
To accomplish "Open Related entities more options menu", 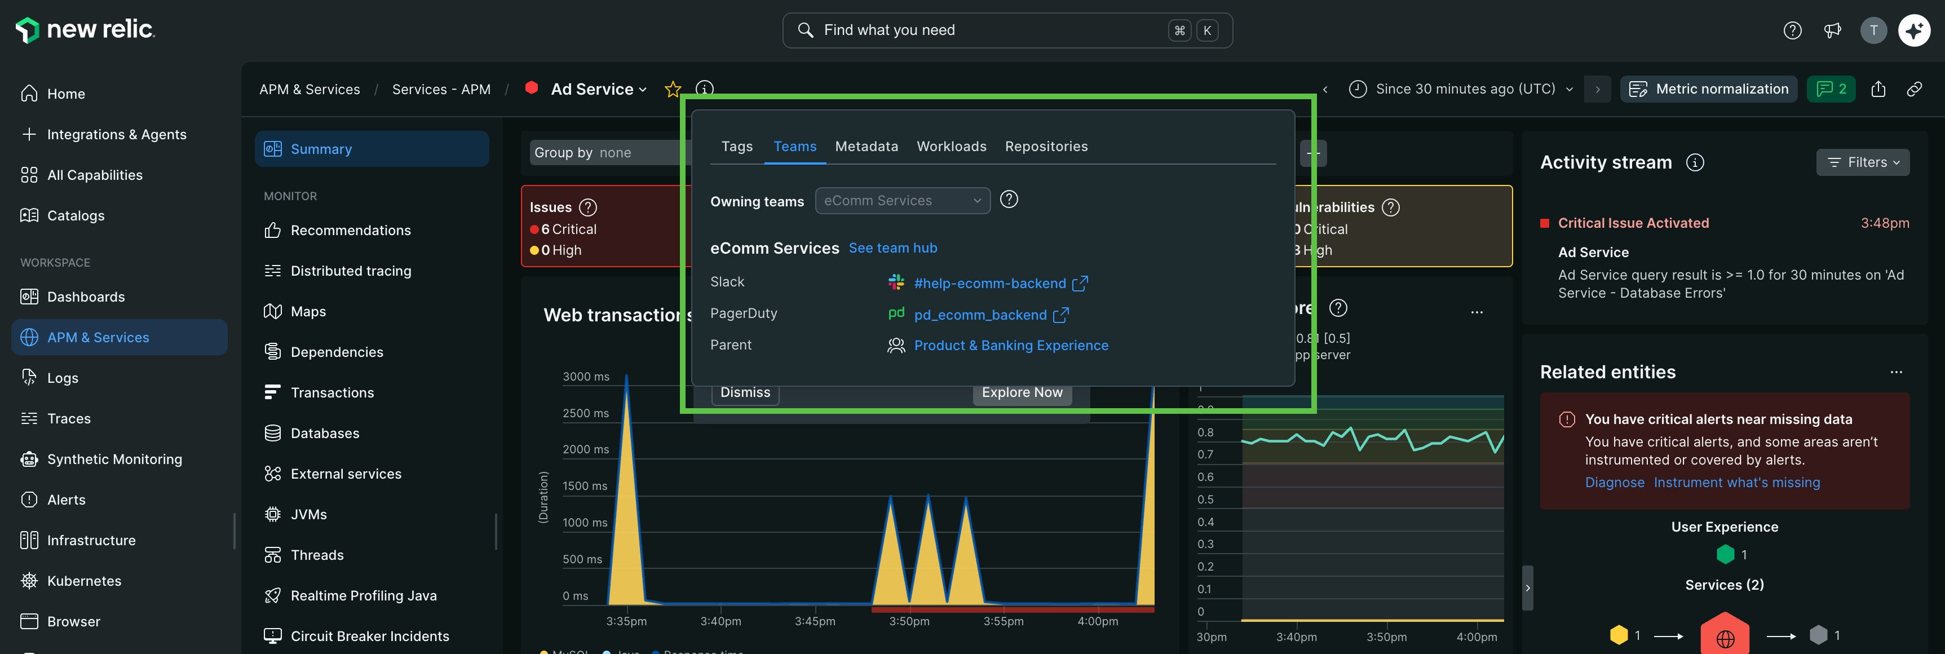I will tap(1896, 372).
